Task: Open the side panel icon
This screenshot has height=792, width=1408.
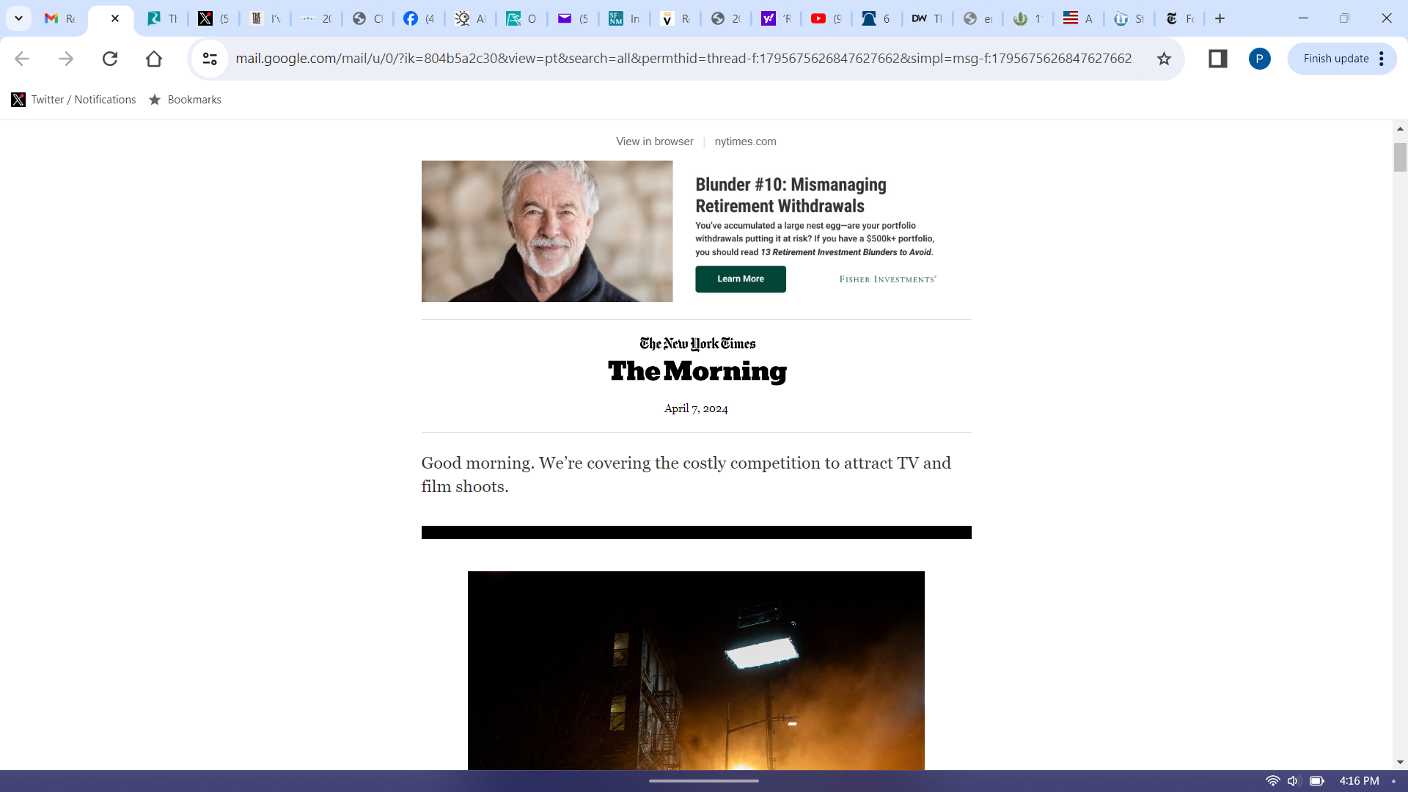Action: tap(1217, 59)
